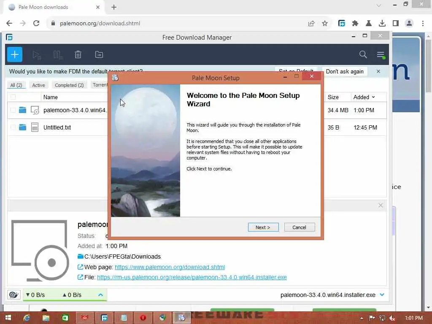
Task: Open the FDM hamburger menu
Action: pos(381,54)
